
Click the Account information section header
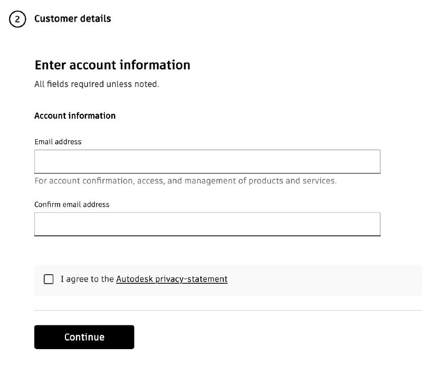(x=75, y=115)
